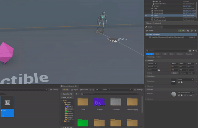Viewport: 198px width, 128px height.
Task: Select the Streaming filter tab
Action: (150, 57)
